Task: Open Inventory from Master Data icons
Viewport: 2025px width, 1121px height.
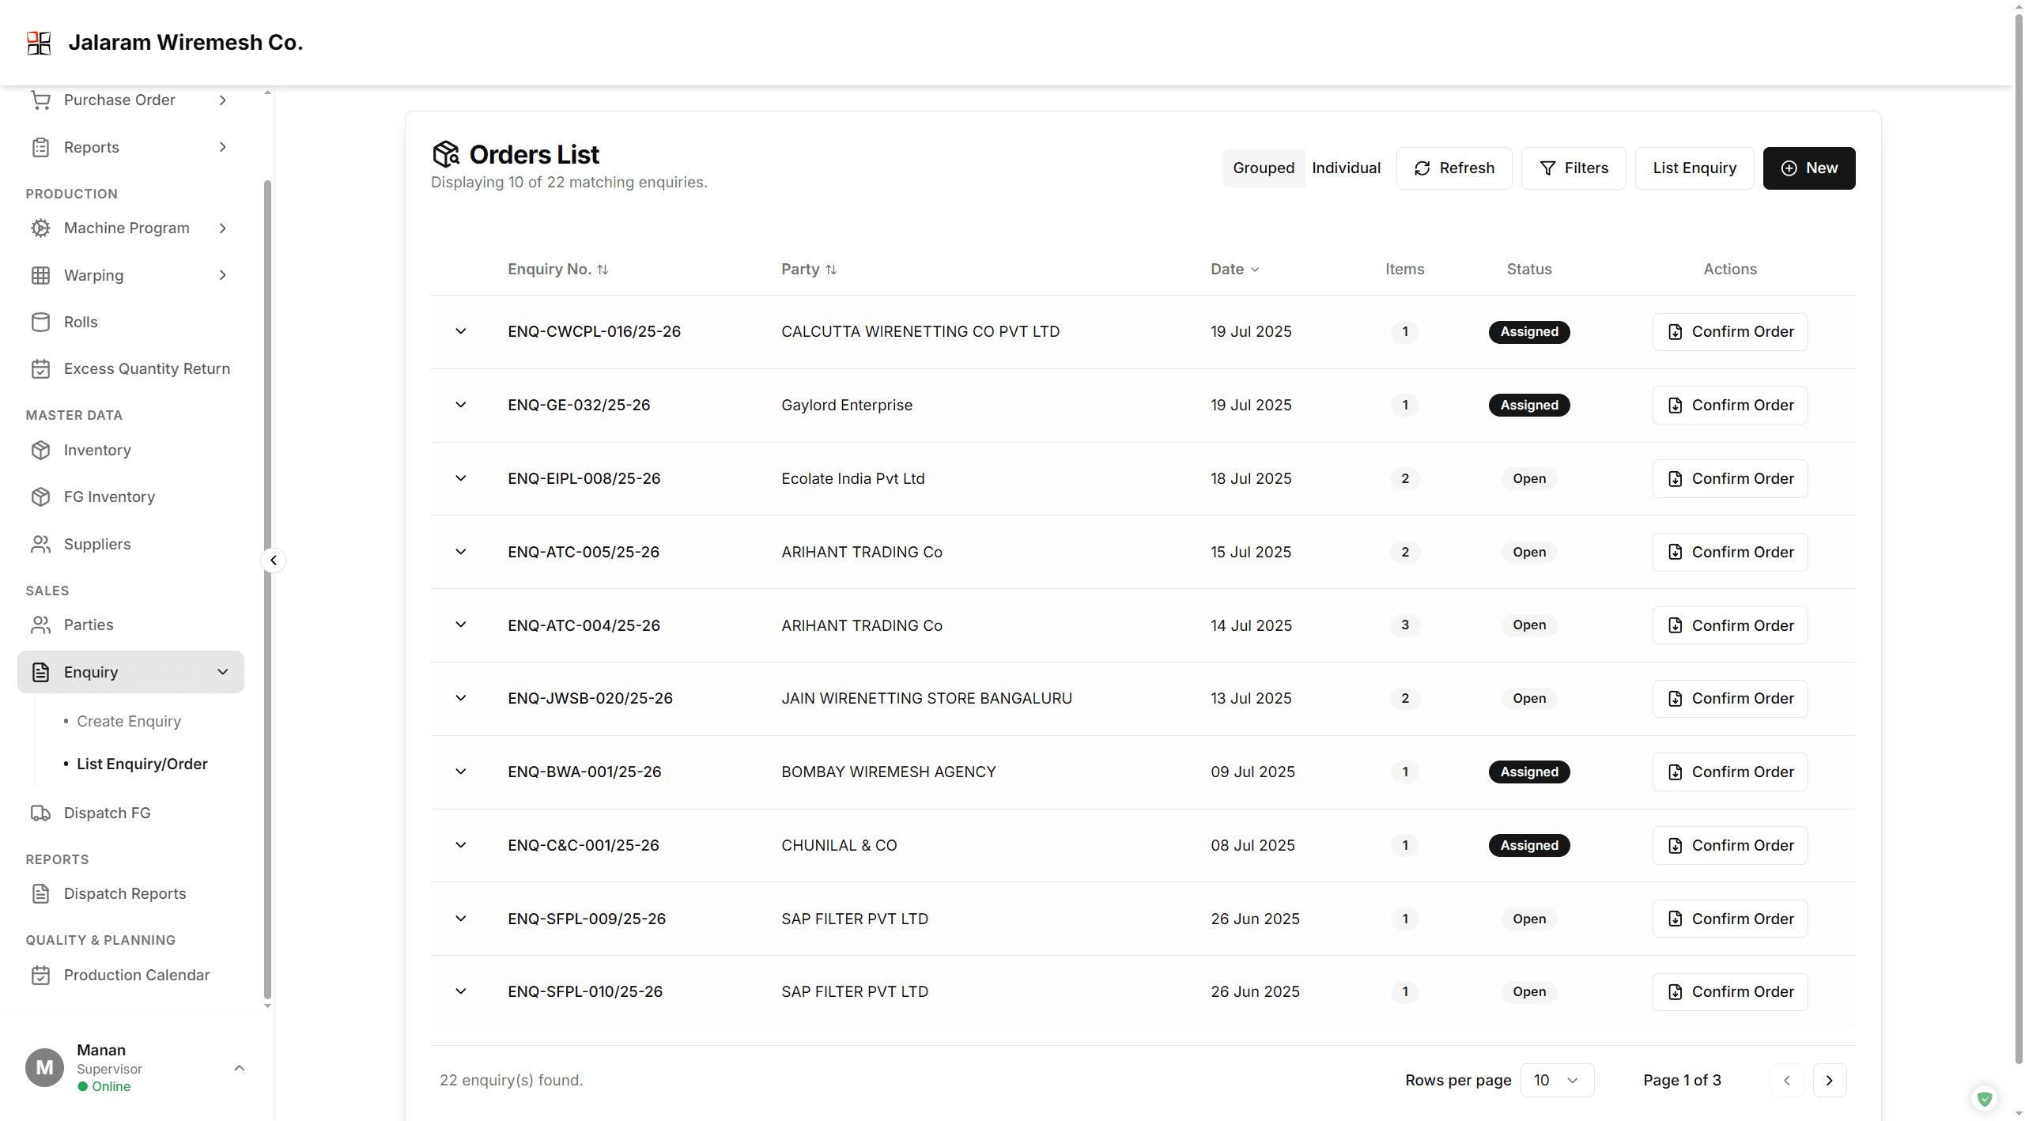Action: pos(41,450)
